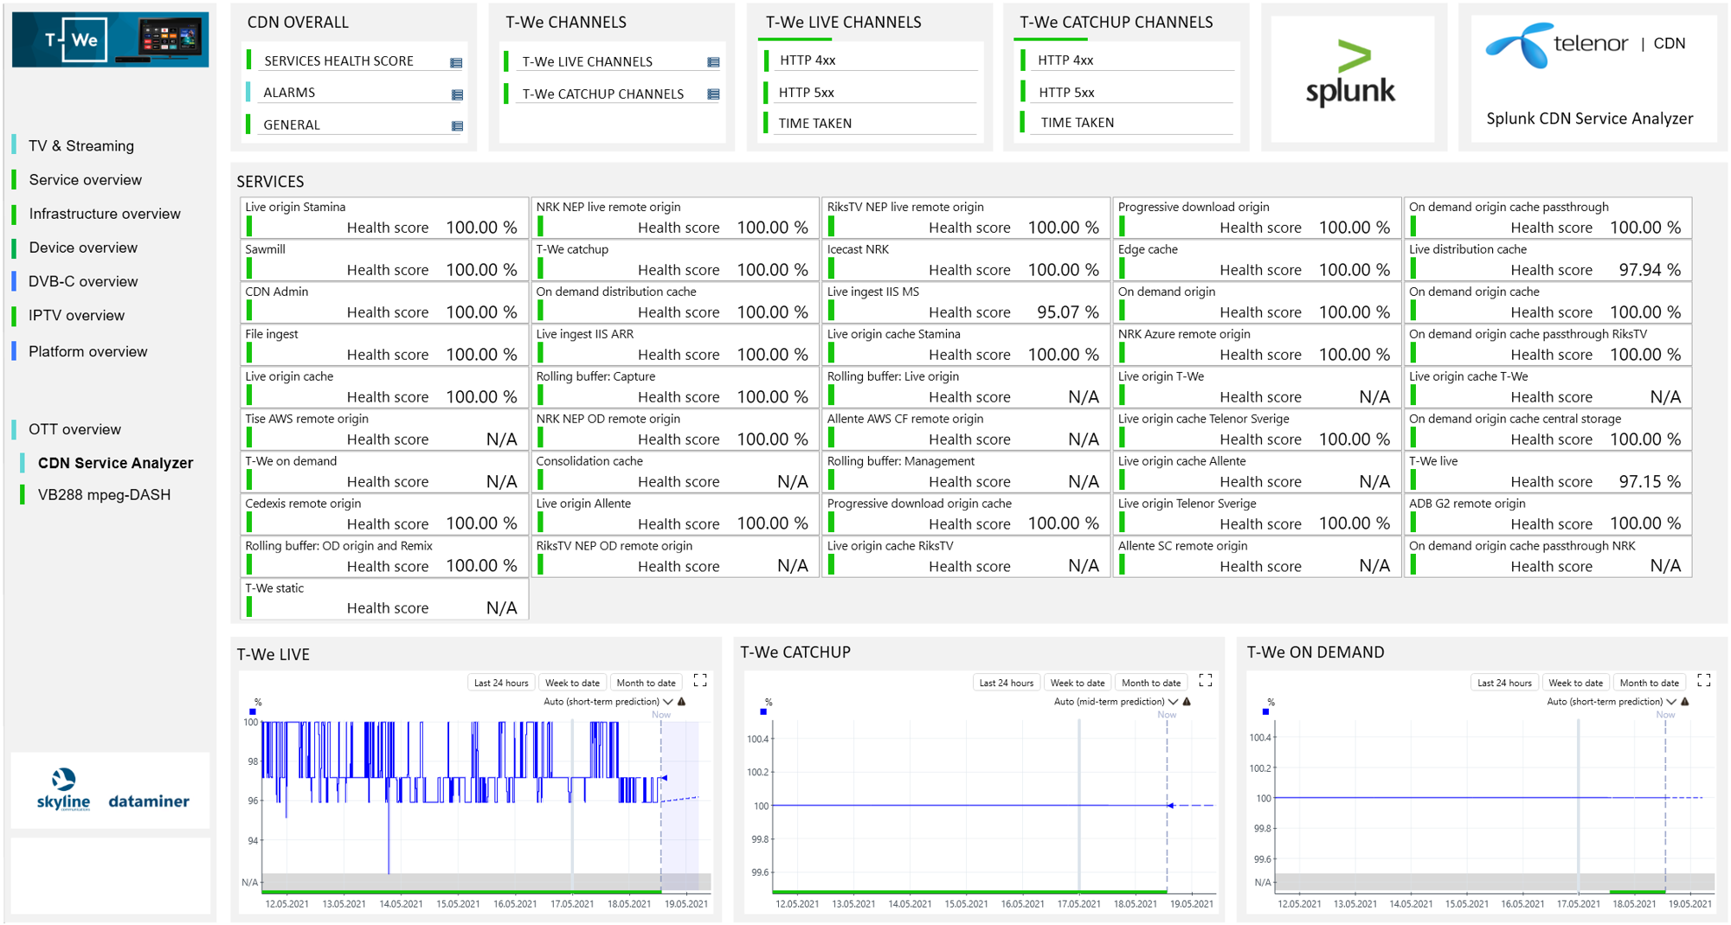
Task: Select T-We live service tile
Action: 1548,472
